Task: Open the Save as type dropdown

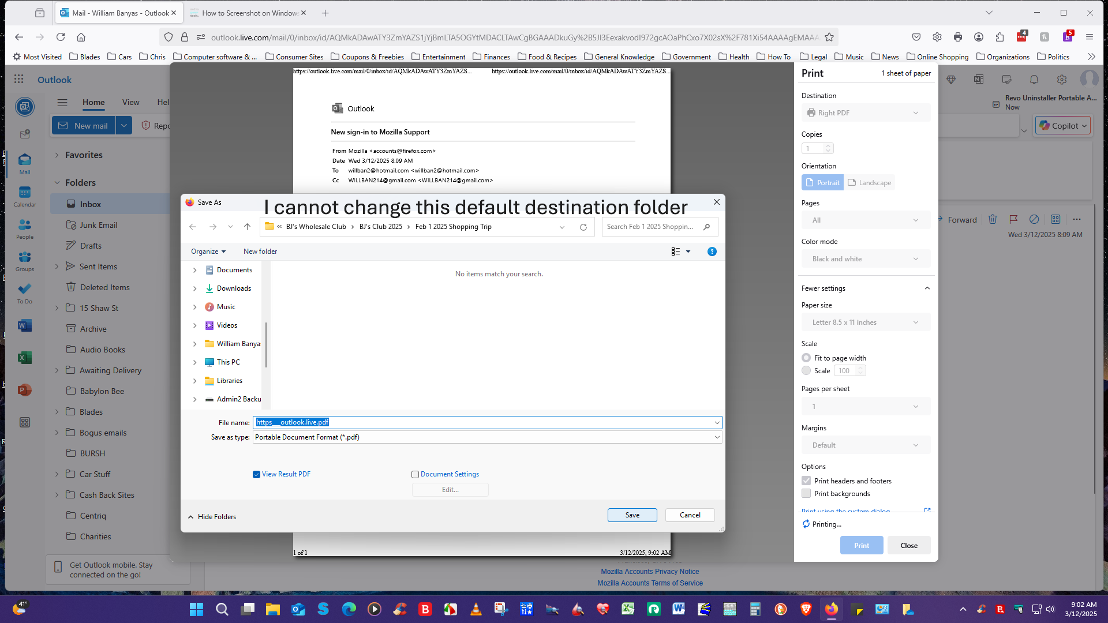Action: [x=487, y=437]
